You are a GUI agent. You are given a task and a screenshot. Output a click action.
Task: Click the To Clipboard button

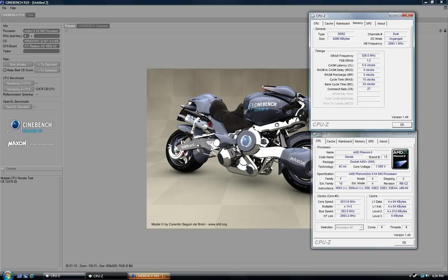coord(47,65)
